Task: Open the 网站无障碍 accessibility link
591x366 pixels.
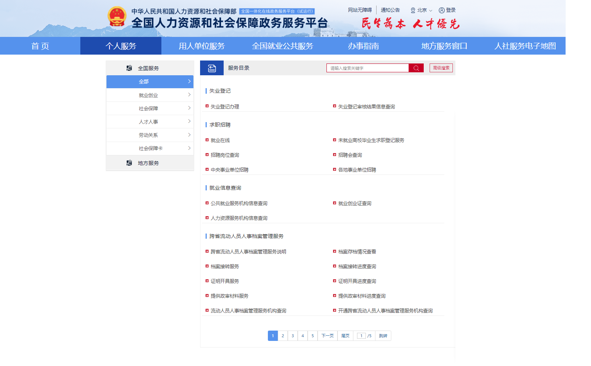Action: (x=360, y=10)
